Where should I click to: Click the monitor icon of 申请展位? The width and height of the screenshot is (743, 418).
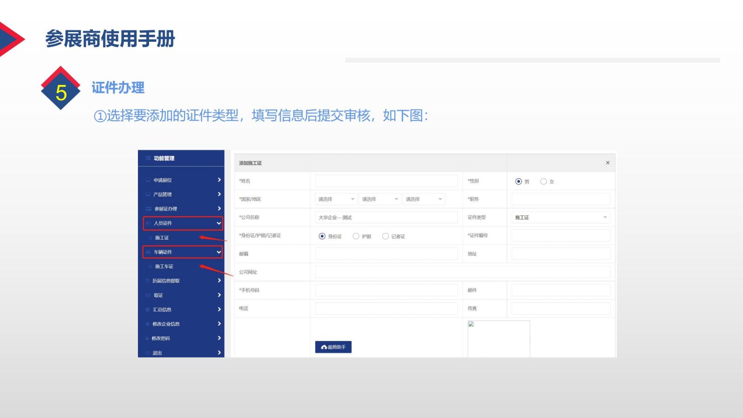(x=148, y=180)
